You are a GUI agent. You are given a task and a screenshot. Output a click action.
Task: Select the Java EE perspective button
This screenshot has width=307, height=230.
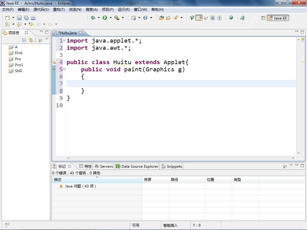278,18
